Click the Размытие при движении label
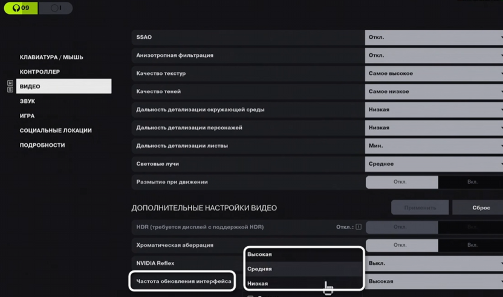 click(x=172, y=182)
